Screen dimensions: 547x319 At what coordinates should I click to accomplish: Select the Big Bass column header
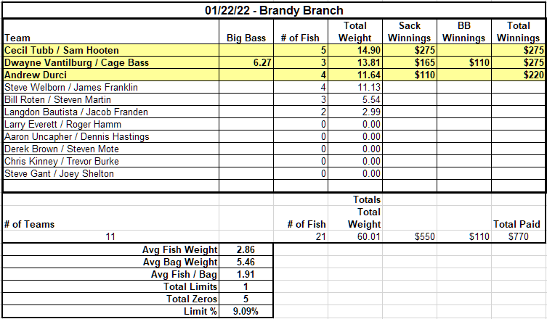(246, 32)
